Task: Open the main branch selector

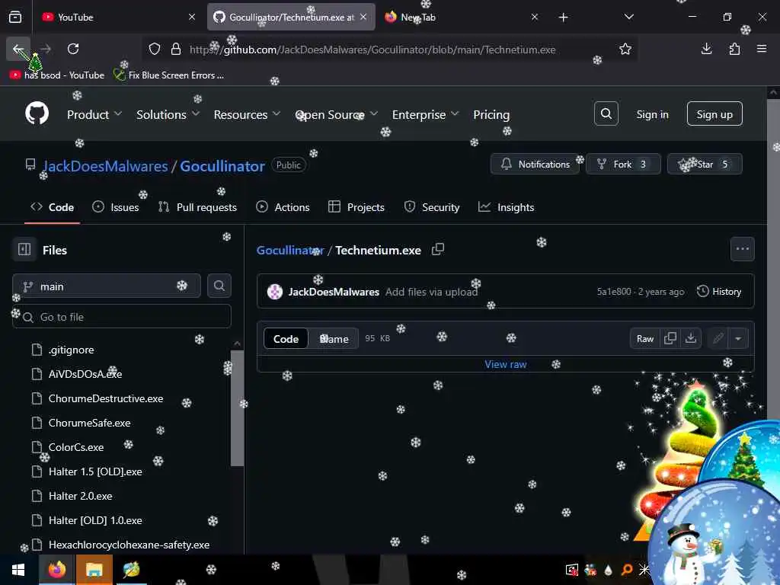Action: pos(107,286)
